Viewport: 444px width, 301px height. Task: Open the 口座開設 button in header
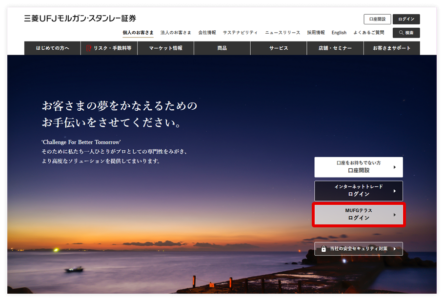point(377,19)
